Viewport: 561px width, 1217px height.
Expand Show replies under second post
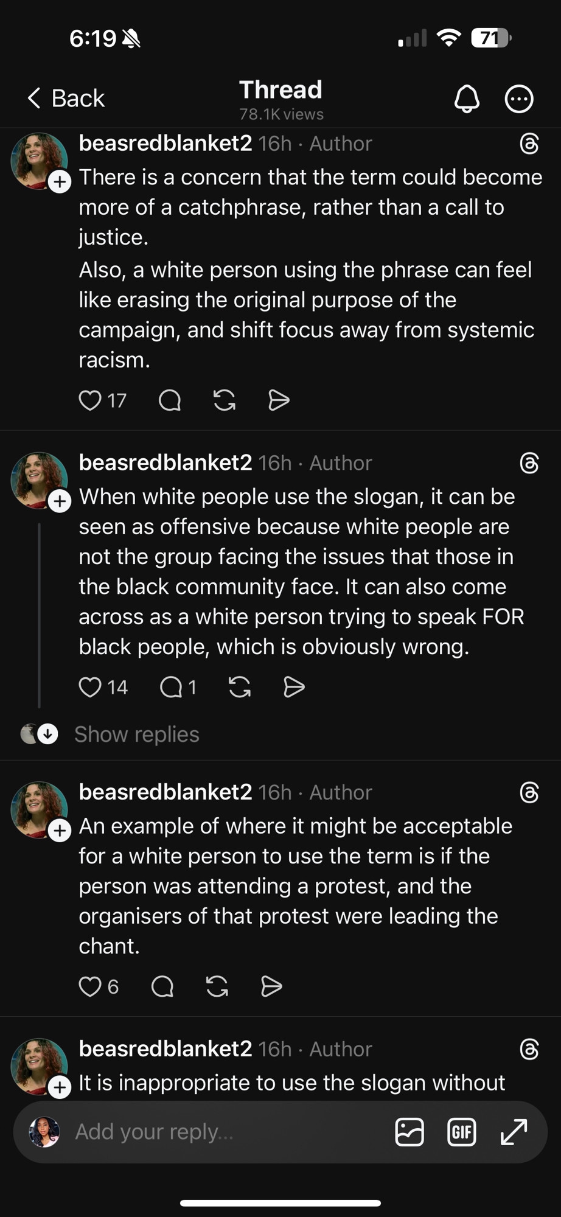[136, 734]
